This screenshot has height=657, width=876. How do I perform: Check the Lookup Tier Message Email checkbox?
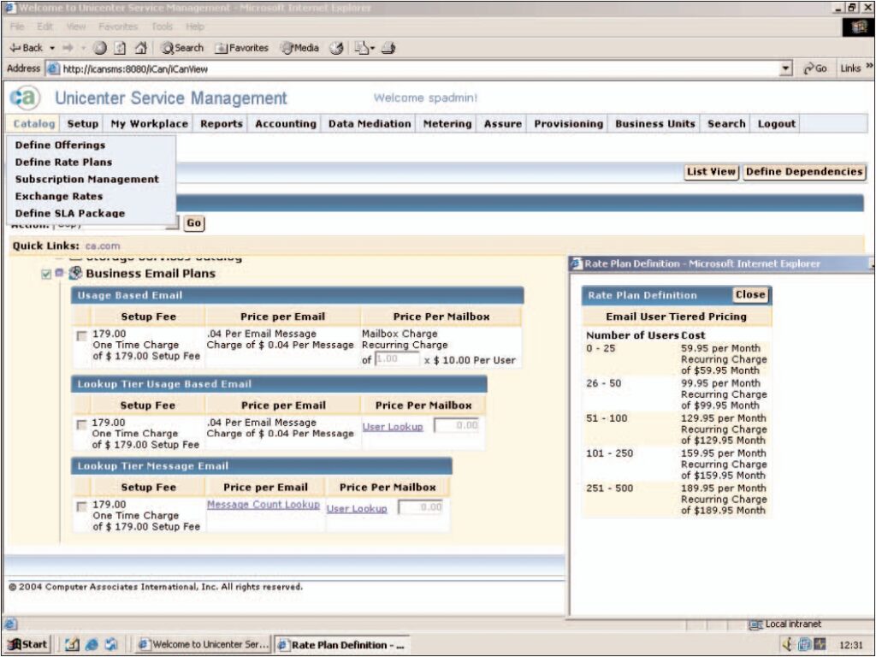click(x=82, y=506)
